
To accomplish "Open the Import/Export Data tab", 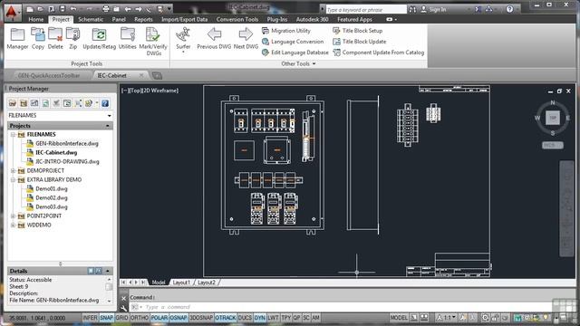I will coord(184,19).
